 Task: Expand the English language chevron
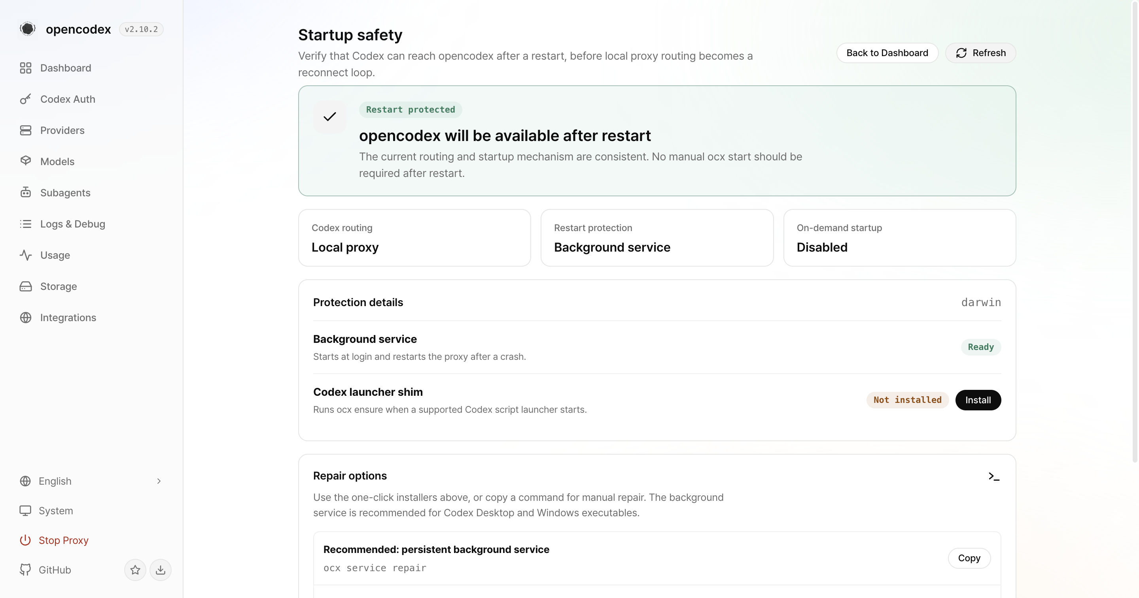[x=159, y=481]
